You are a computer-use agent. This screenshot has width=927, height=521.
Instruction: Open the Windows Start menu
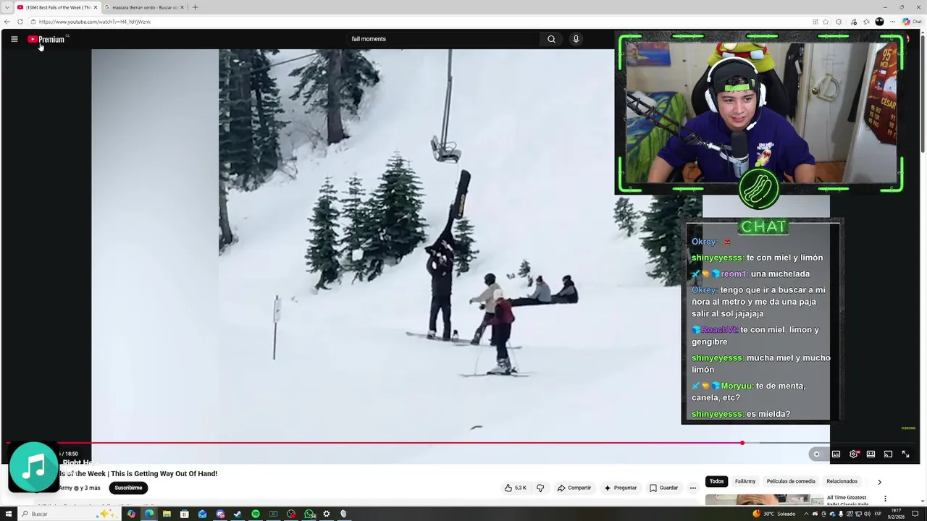[8, 514]
